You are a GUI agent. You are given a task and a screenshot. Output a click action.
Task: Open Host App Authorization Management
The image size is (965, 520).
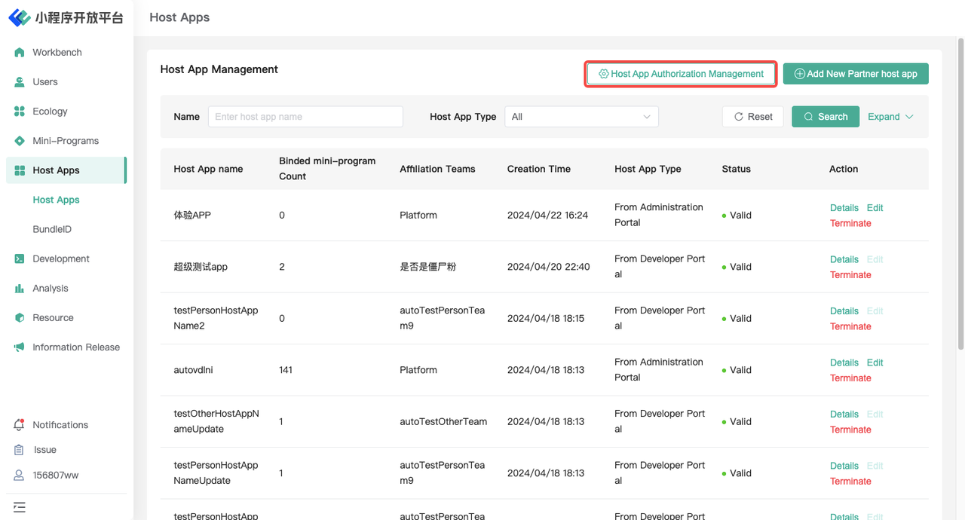click(682, 74)
